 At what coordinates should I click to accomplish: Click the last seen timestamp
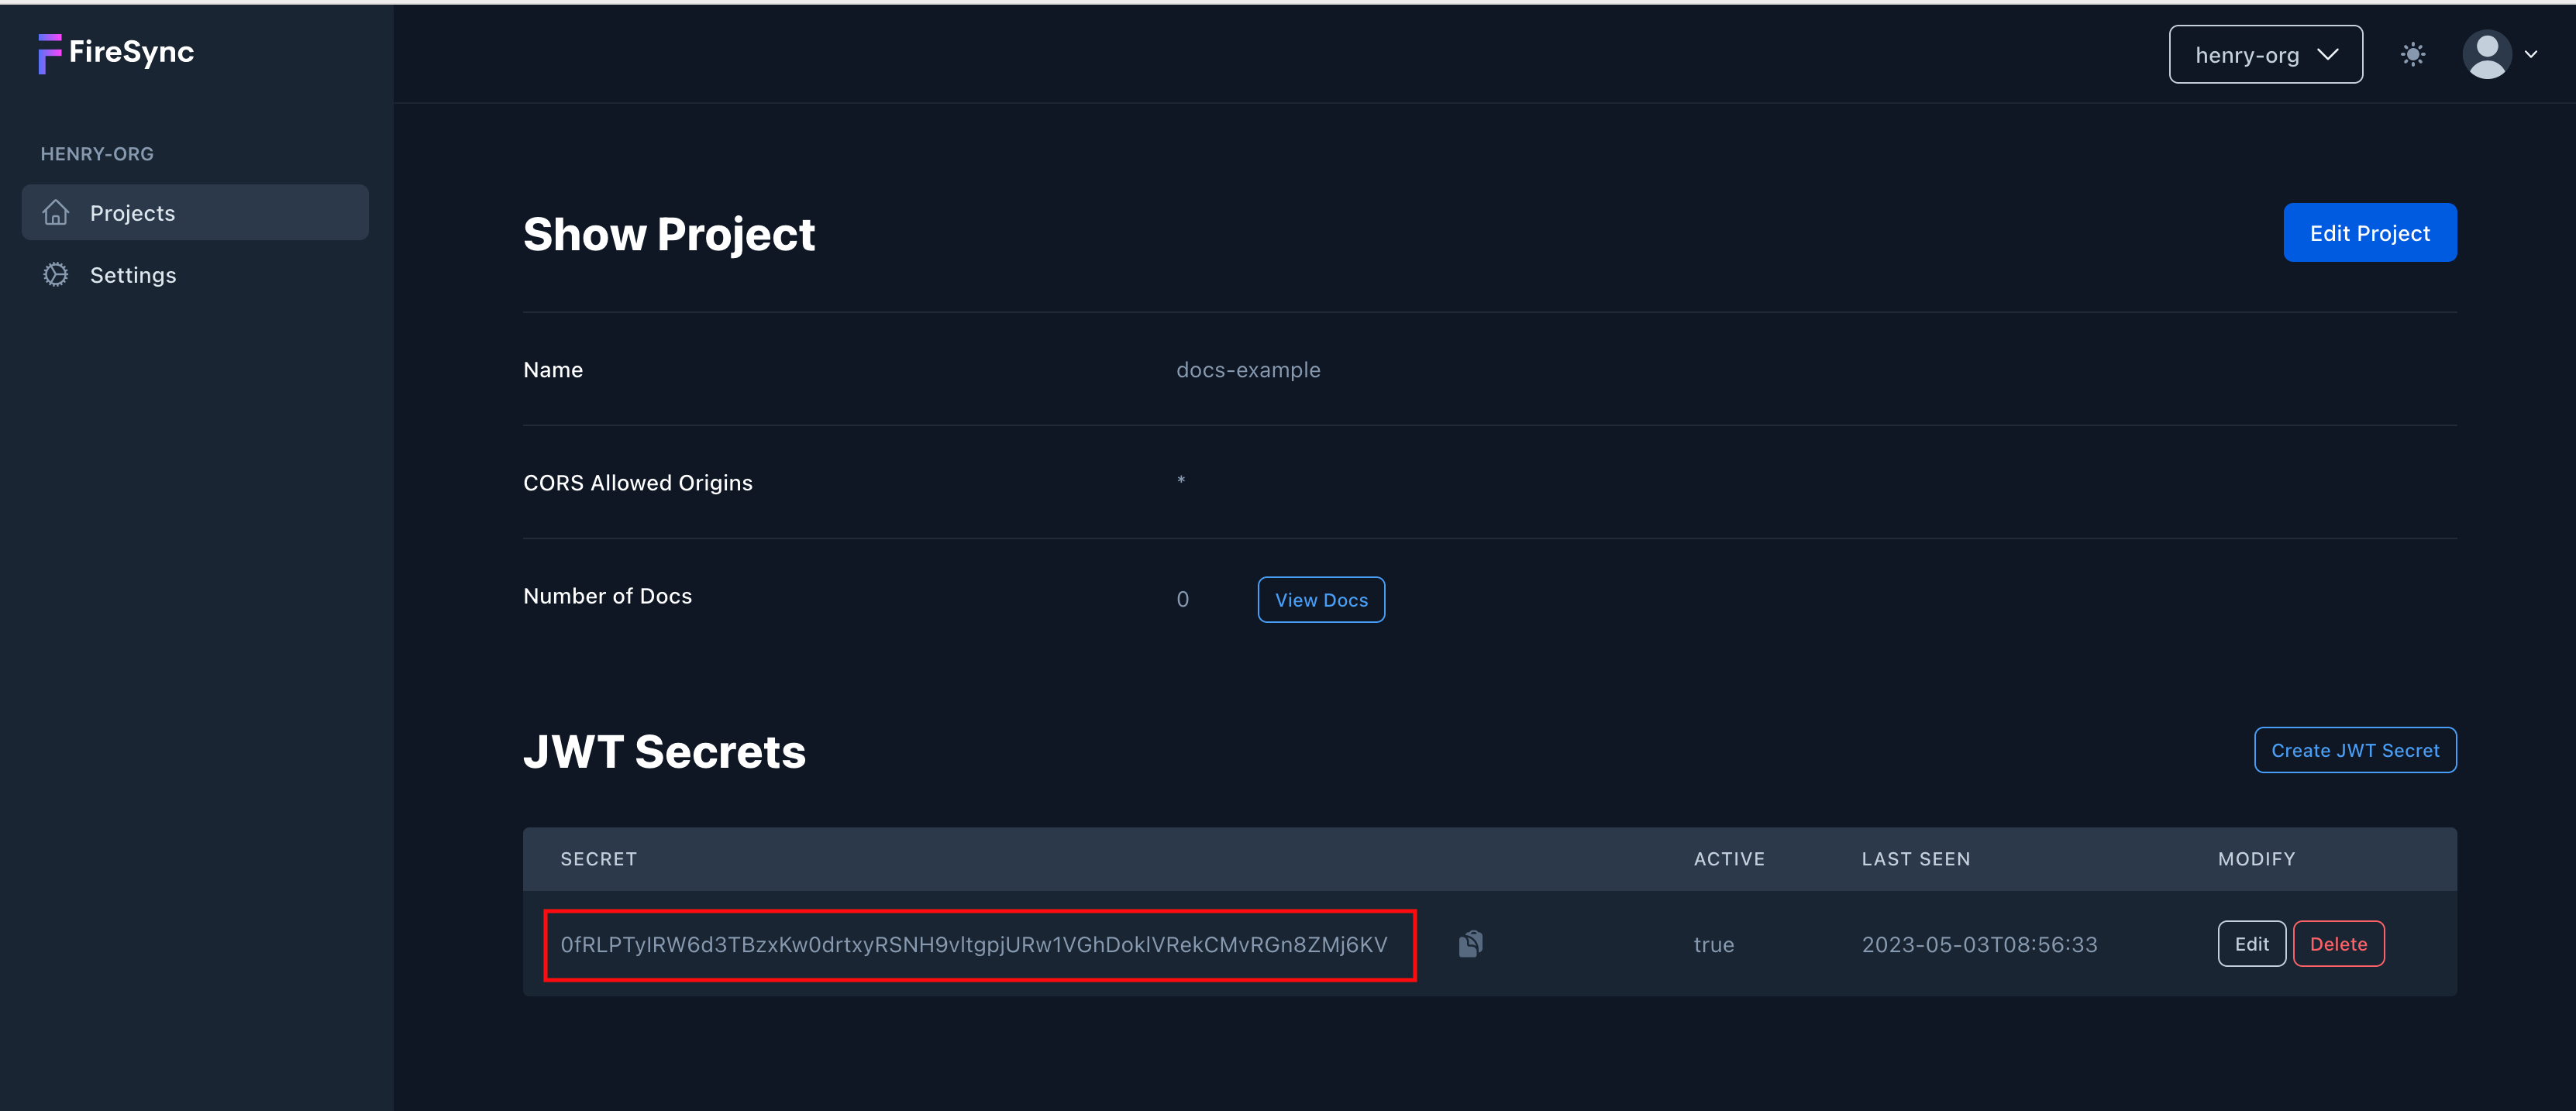[1979, 943]
